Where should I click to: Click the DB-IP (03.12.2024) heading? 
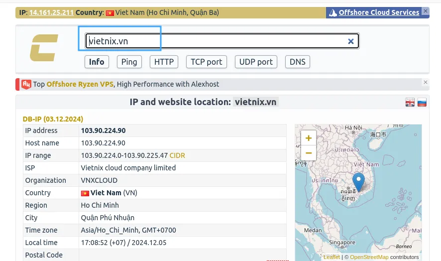[53, 119]
